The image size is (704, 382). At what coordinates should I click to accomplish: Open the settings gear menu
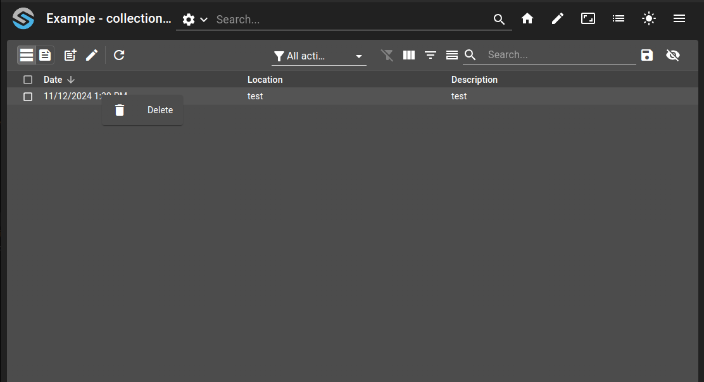[x=189, y=19]
